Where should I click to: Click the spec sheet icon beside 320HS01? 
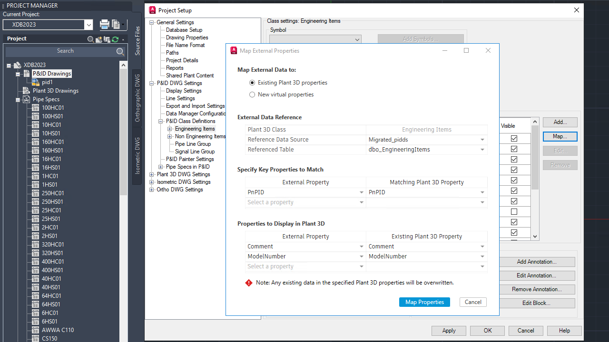pos(36,253)
